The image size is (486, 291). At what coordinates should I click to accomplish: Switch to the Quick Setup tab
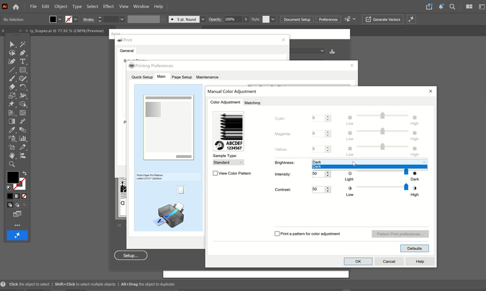[142, 77]
